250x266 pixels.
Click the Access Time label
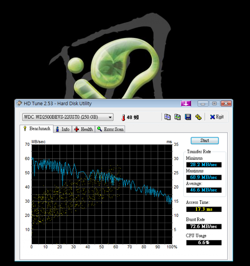[x=198, y=202]
